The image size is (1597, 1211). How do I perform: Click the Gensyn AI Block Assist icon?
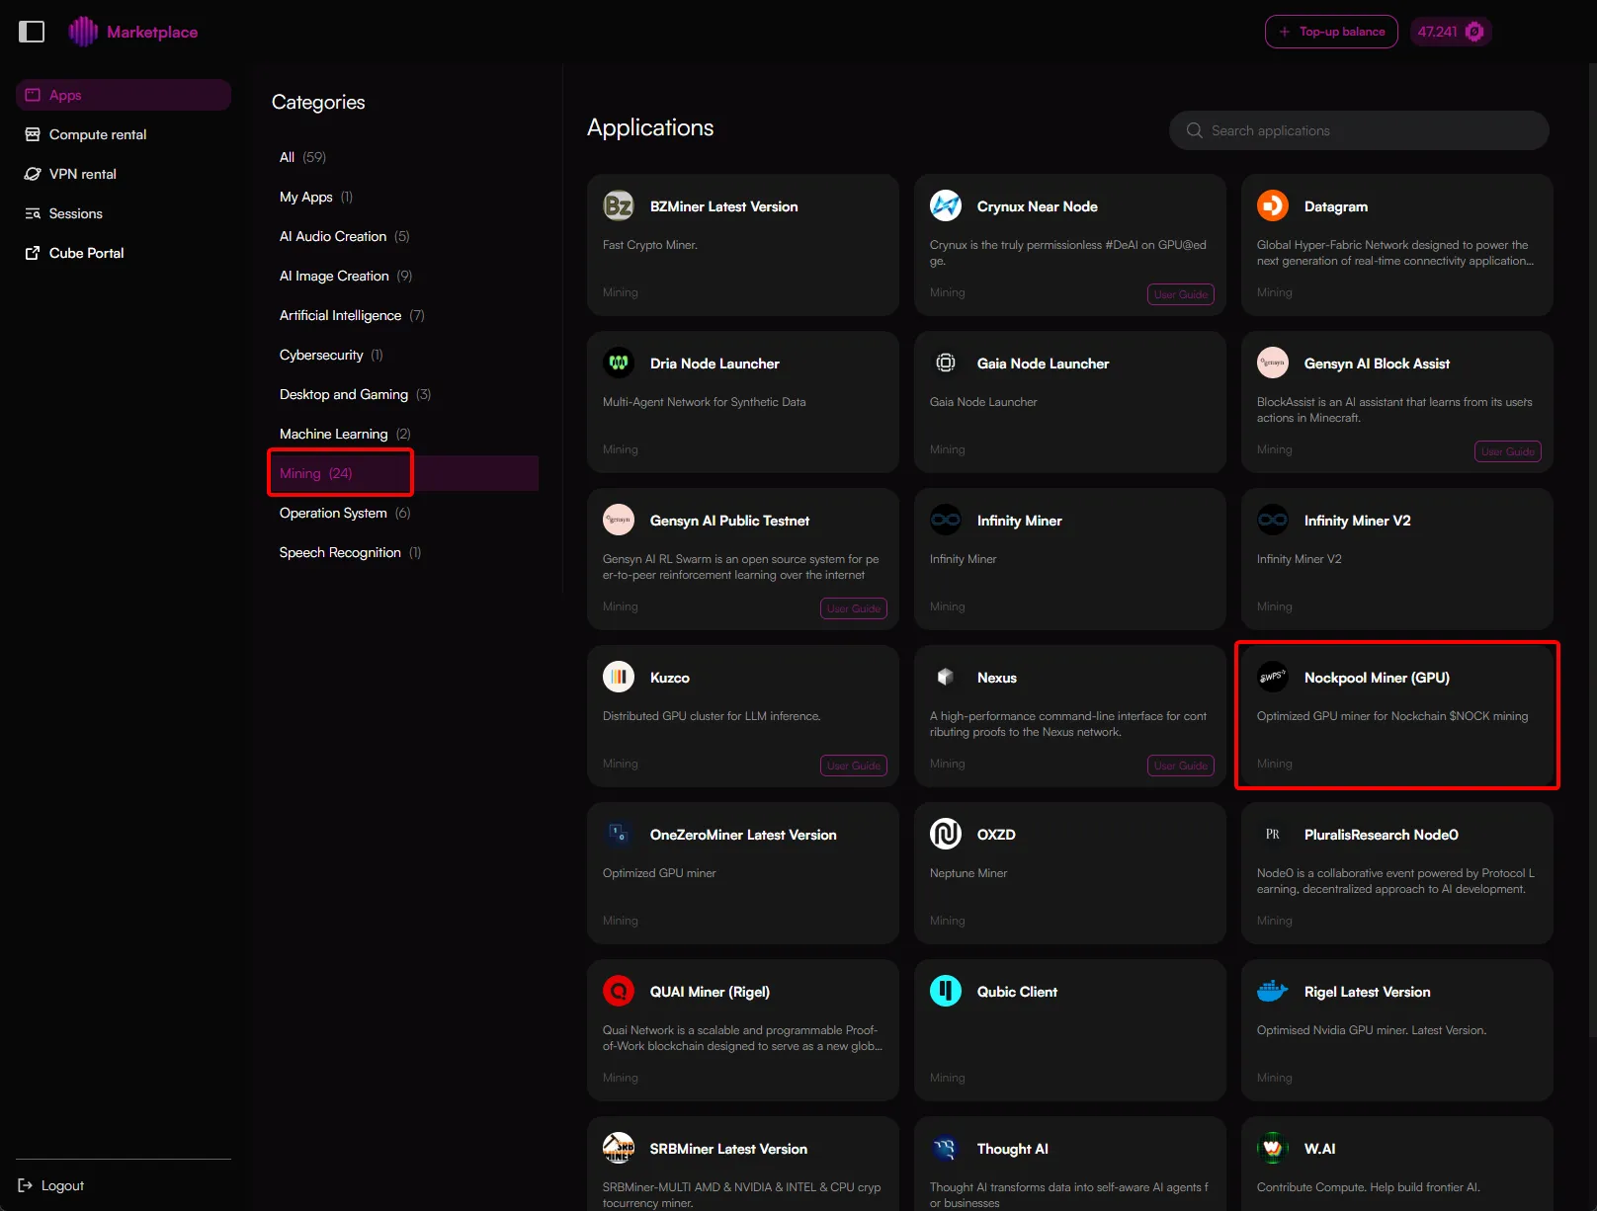[x=1273, y=363]
